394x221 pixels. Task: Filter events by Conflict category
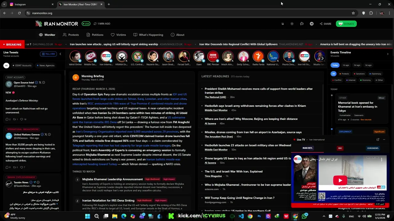pyautogui.click(x=336, y=80)
